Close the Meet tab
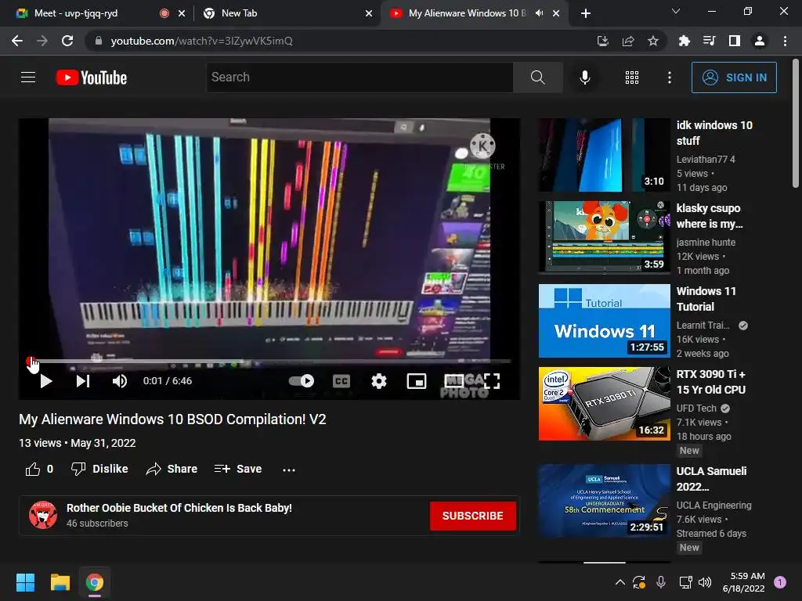The image size is (802, 601). (182, 13)
